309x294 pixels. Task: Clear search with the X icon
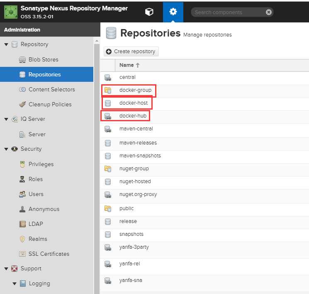pos(269,12)
